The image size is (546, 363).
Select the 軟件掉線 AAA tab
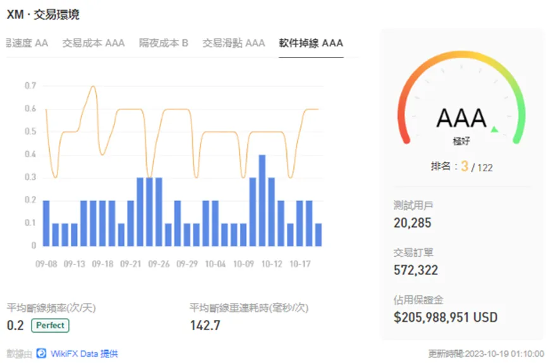click(311, 43)
